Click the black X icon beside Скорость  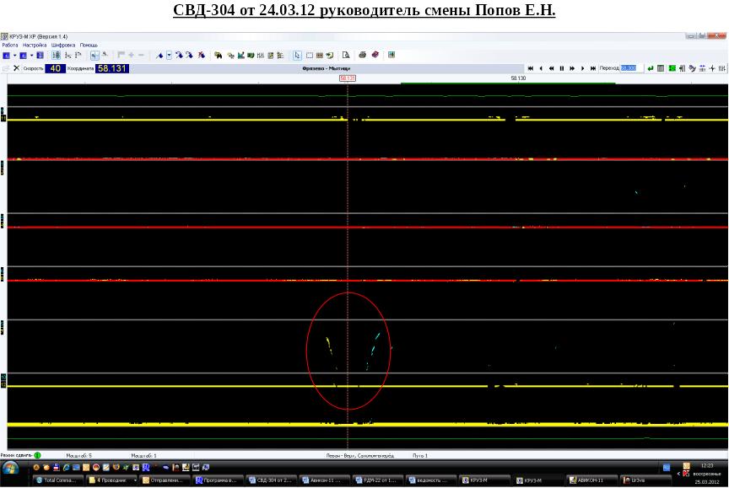click(16, 68)
